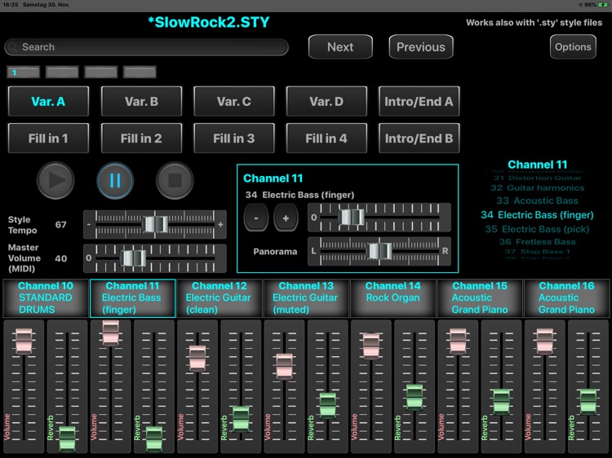612x458 pixels.
Task: Click Channel 13 pink volume fader
Action: (285, 366)
